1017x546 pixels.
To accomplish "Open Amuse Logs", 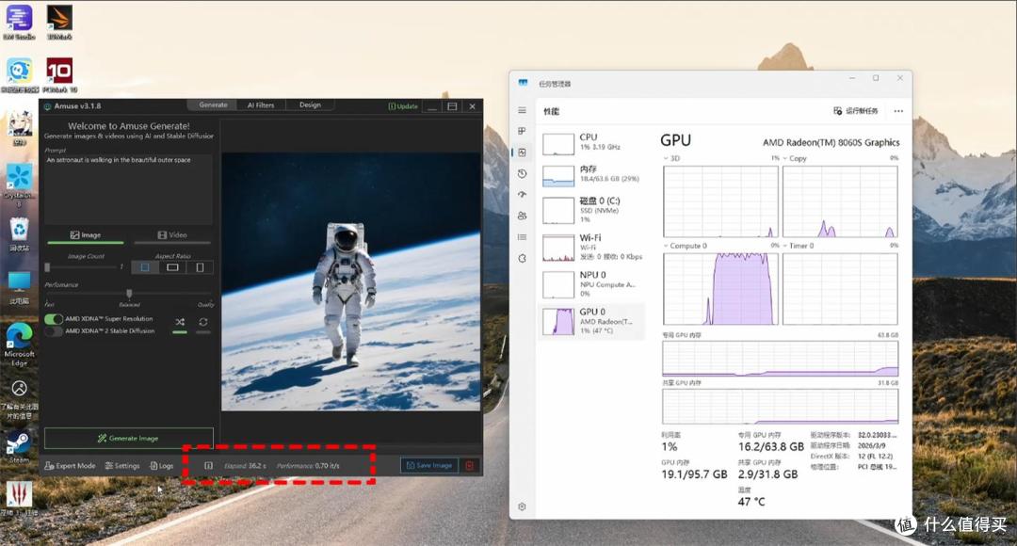I will tap(162, 466).
